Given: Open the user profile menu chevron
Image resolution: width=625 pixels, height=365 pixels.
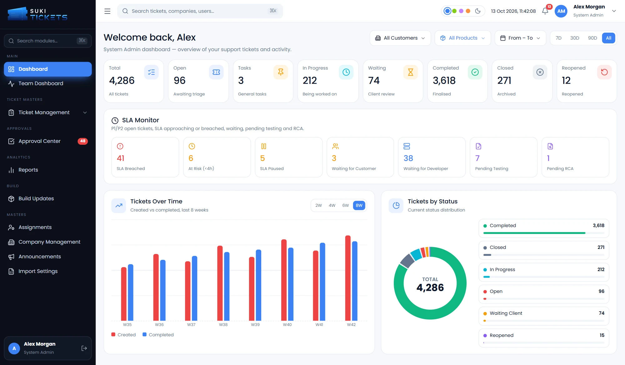Looking at the screenshot, I should pos(614,11).
